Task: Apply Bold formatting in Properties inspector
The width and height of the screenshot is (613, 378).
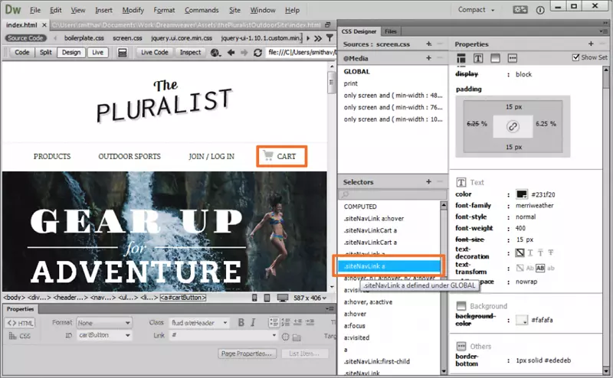Action: click(241, 323)
